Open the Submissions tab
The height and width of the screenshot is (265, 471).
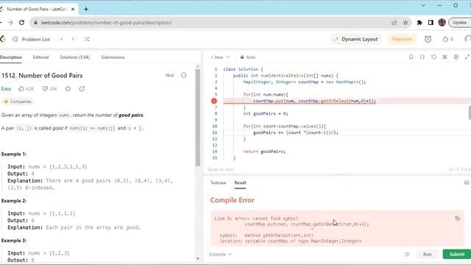tap(113, 57)
